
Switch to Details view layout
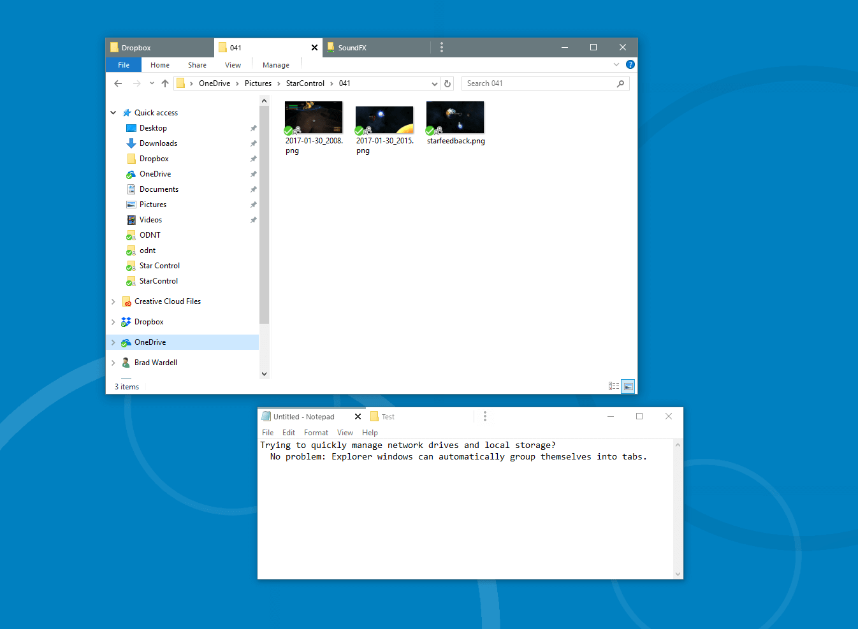point(614,386)
